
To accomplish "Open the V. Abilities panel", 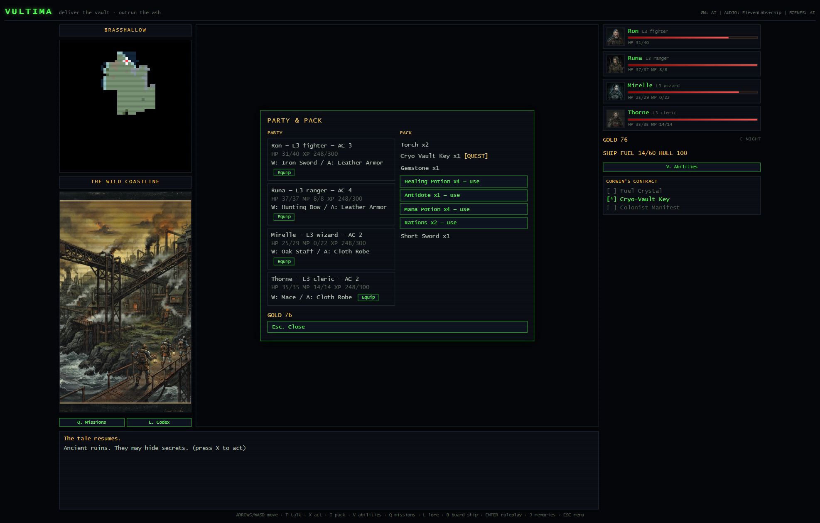I will pyautogui.click(x=682, y=167).
